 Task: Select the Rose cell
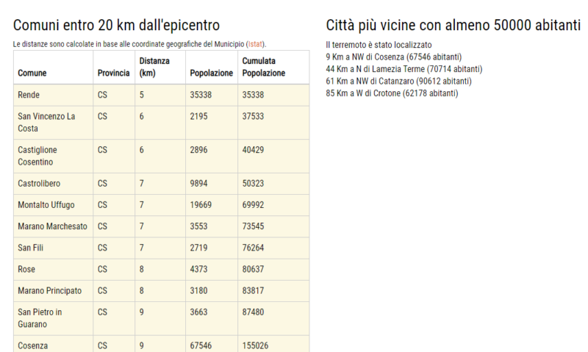tap(53, 269)
